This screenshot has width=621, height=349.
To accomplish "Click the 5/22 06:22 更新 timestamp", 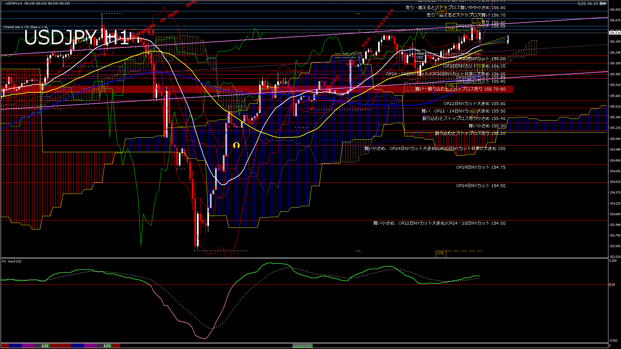I will pyautogui.click(x=592, y=4).
